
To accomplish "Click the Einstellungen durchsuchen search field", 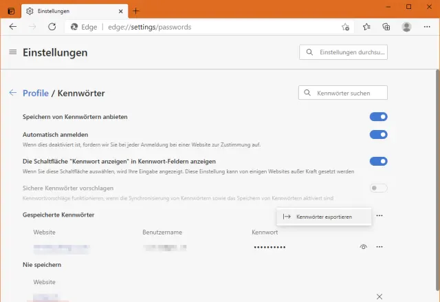I will [x=343, y=52].
